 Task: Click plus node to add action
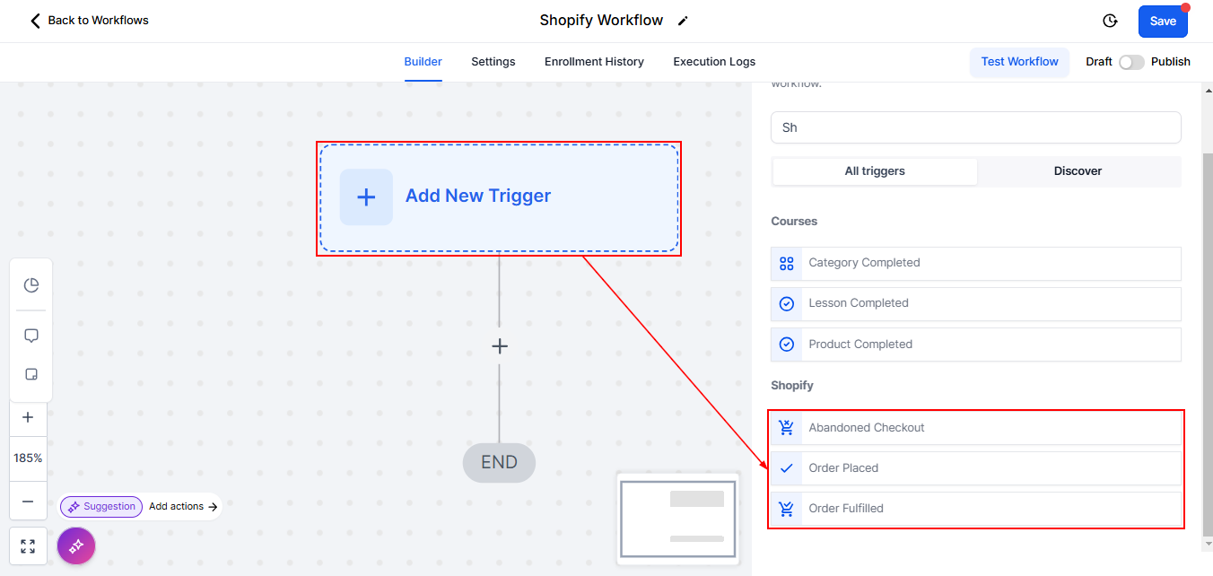(x=500, y=346)
